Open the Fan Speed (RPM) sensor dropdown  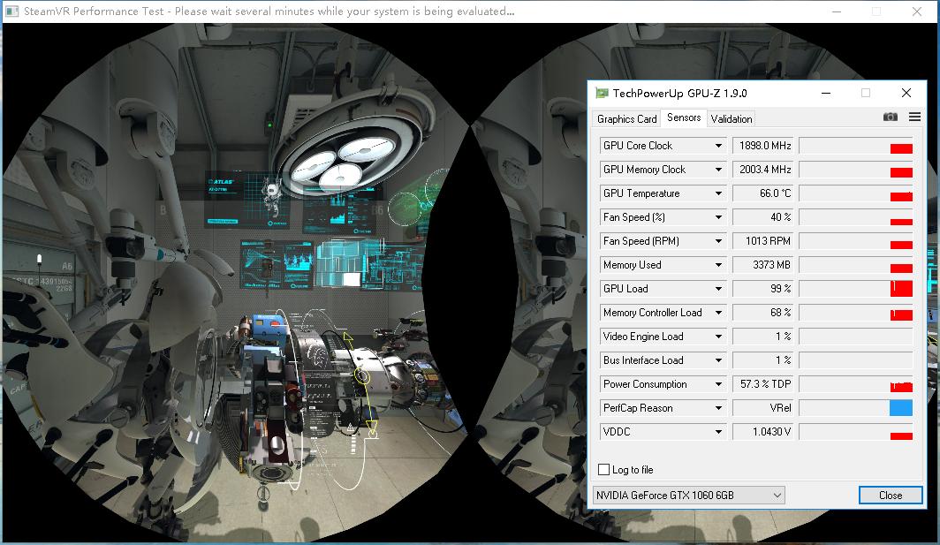point(717,241)
